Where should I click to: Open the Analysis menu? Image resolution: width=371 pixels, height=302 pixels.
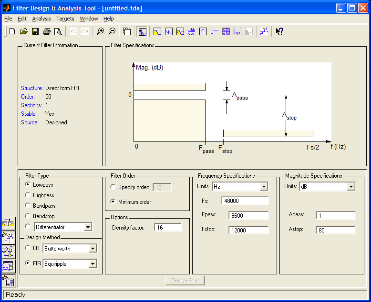(41, 19)
